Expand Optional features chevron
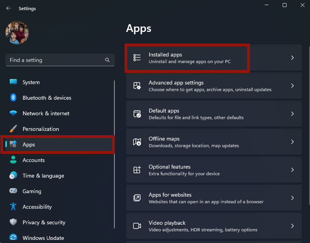Screen dimensions: 310x243 click(292, 170)
